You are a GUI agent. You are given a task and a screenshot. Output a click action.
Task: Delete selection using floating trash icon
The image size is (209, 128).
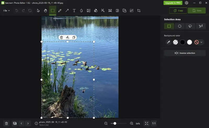point(61,37)
